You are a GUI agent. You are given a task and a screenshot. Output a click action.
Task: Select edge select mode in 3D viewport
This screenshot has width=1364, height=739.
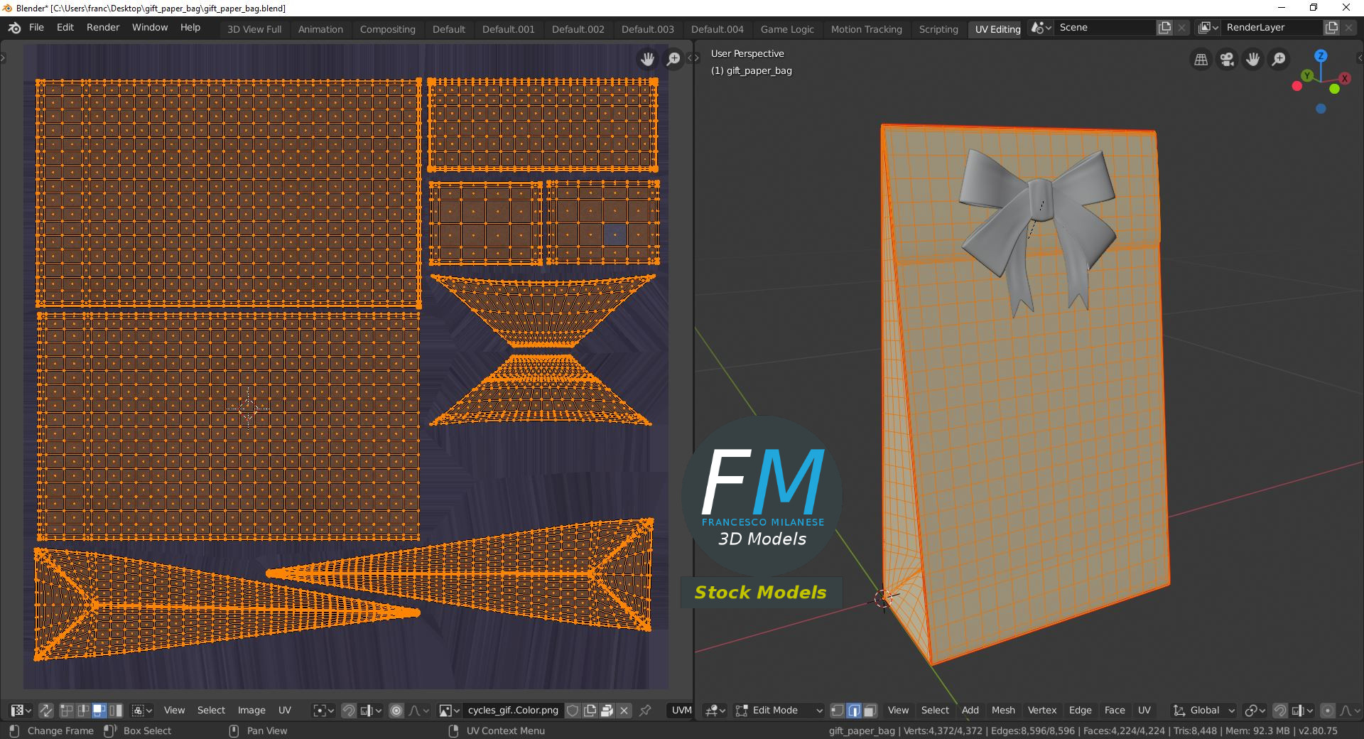[854, 711]
